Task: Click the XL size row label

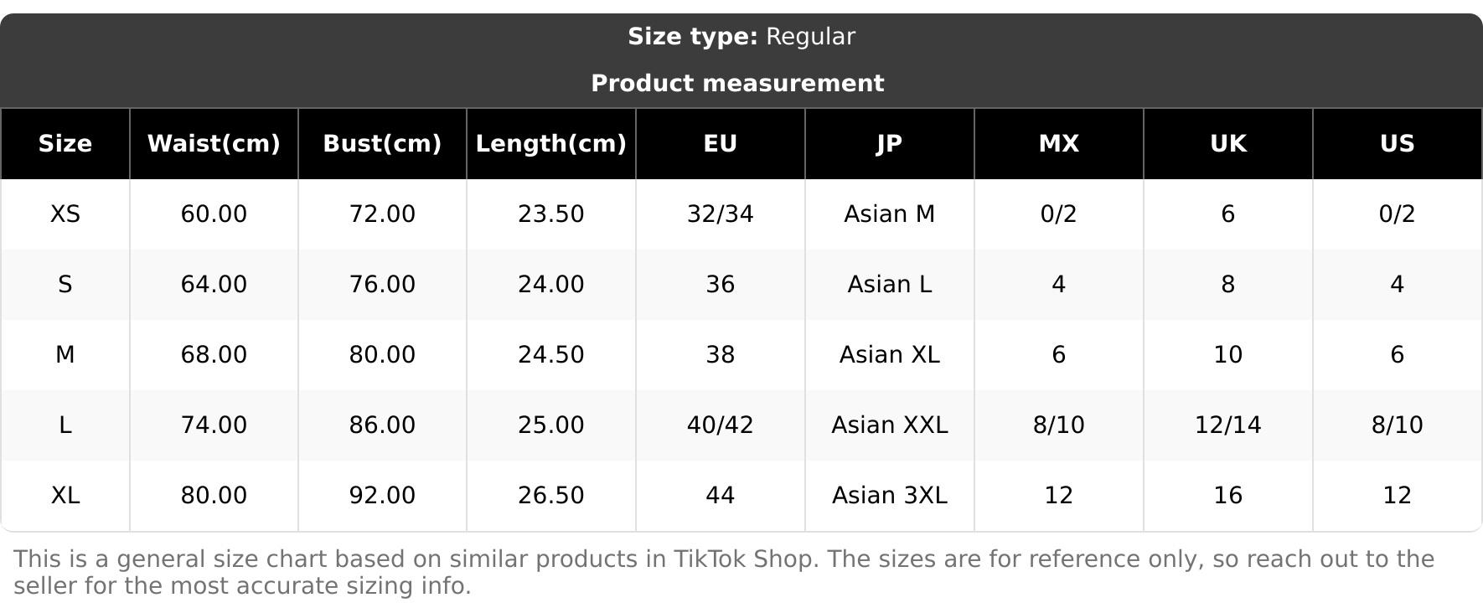Action: (65, 496)
